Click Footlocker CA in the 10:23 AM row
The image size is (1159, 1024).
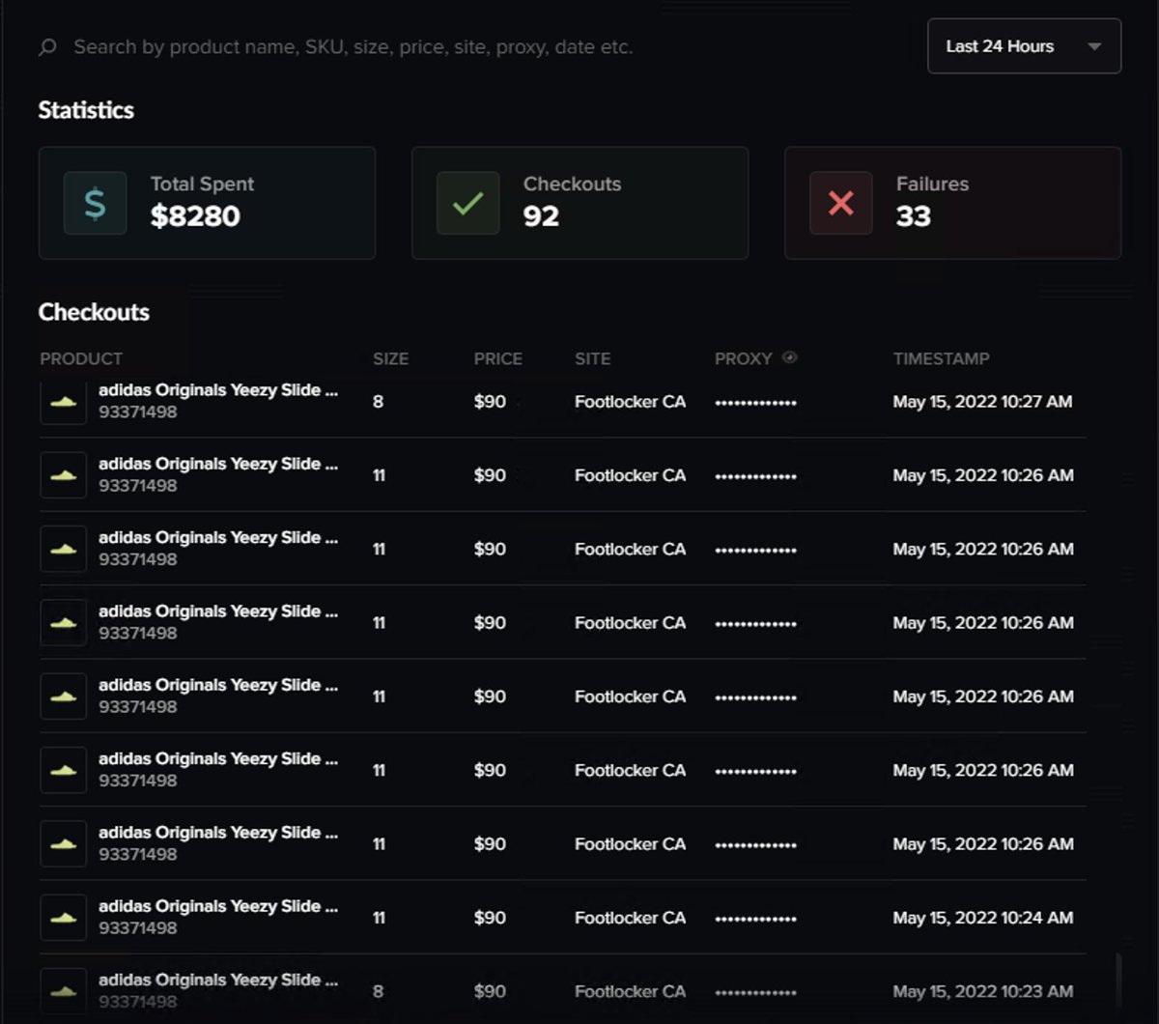[x=630, y=991]
